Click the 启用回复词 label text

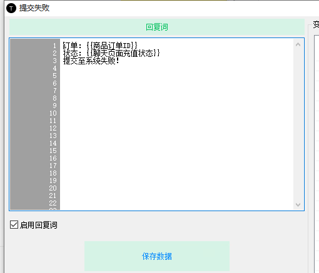point(39,225)
